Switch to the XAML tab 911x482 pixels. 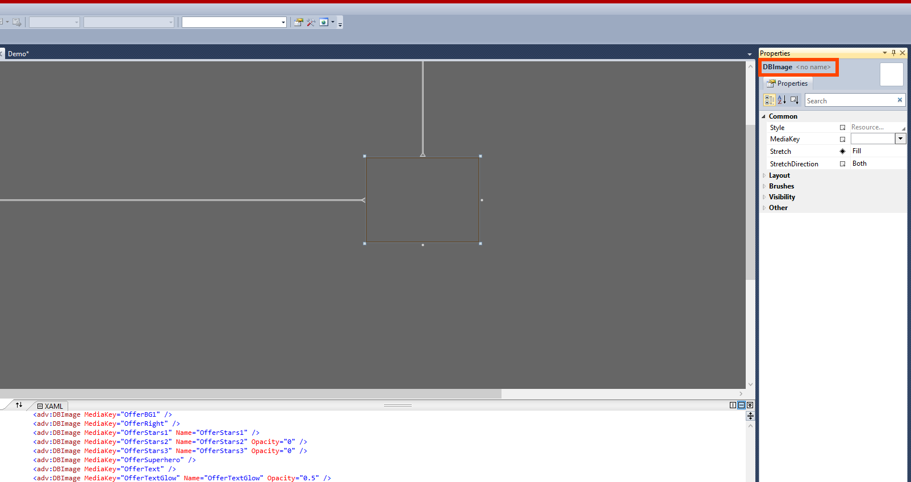click(x=51, y=406)
